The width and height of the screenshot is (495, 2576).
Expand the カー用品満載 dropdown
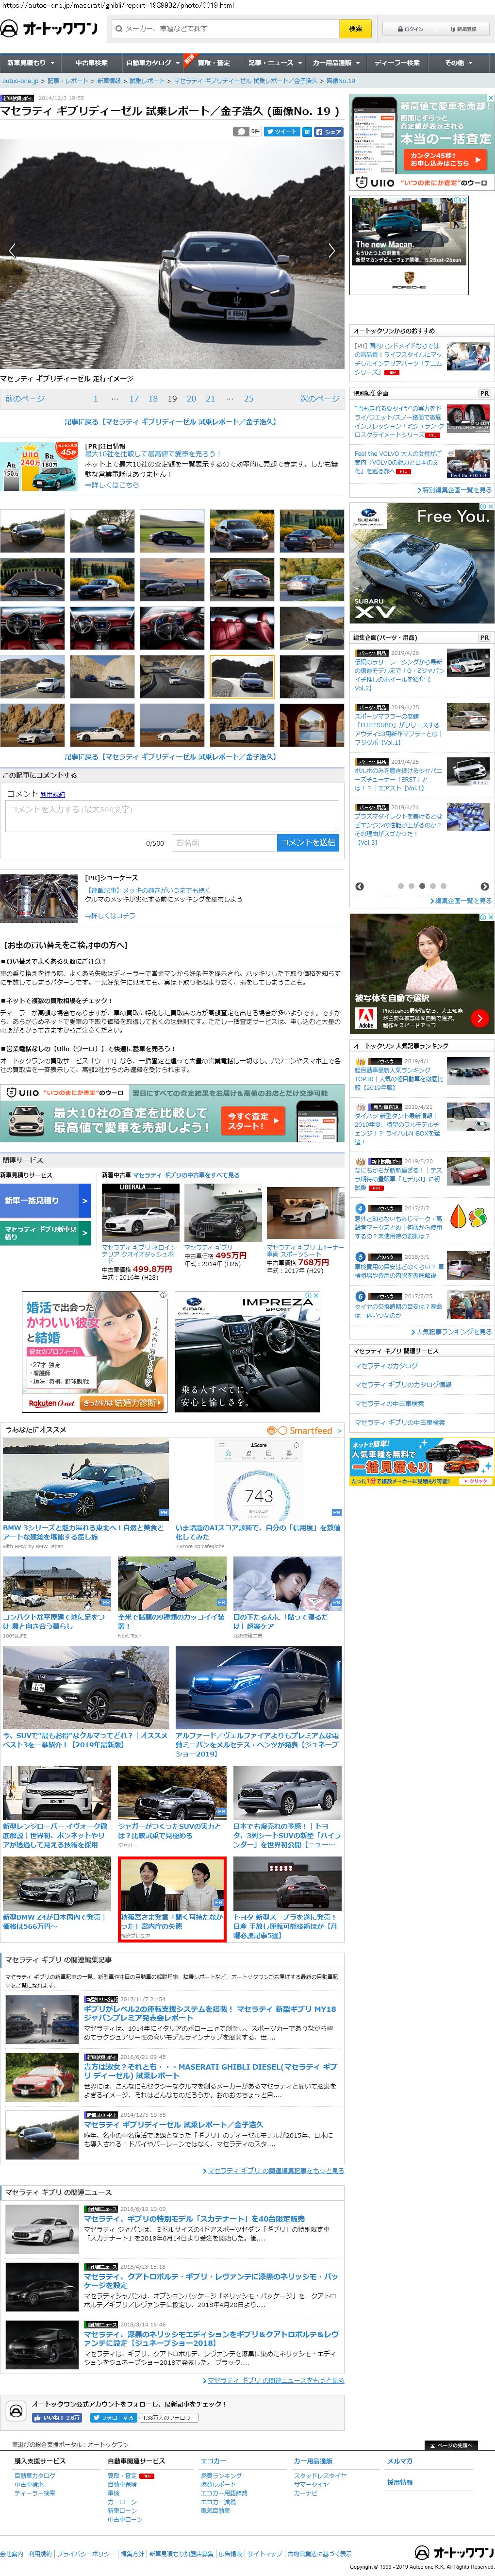(x=336, y=62)
